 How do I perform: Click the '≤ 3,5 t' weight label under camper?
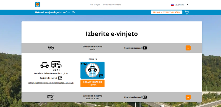click(56, 70)
